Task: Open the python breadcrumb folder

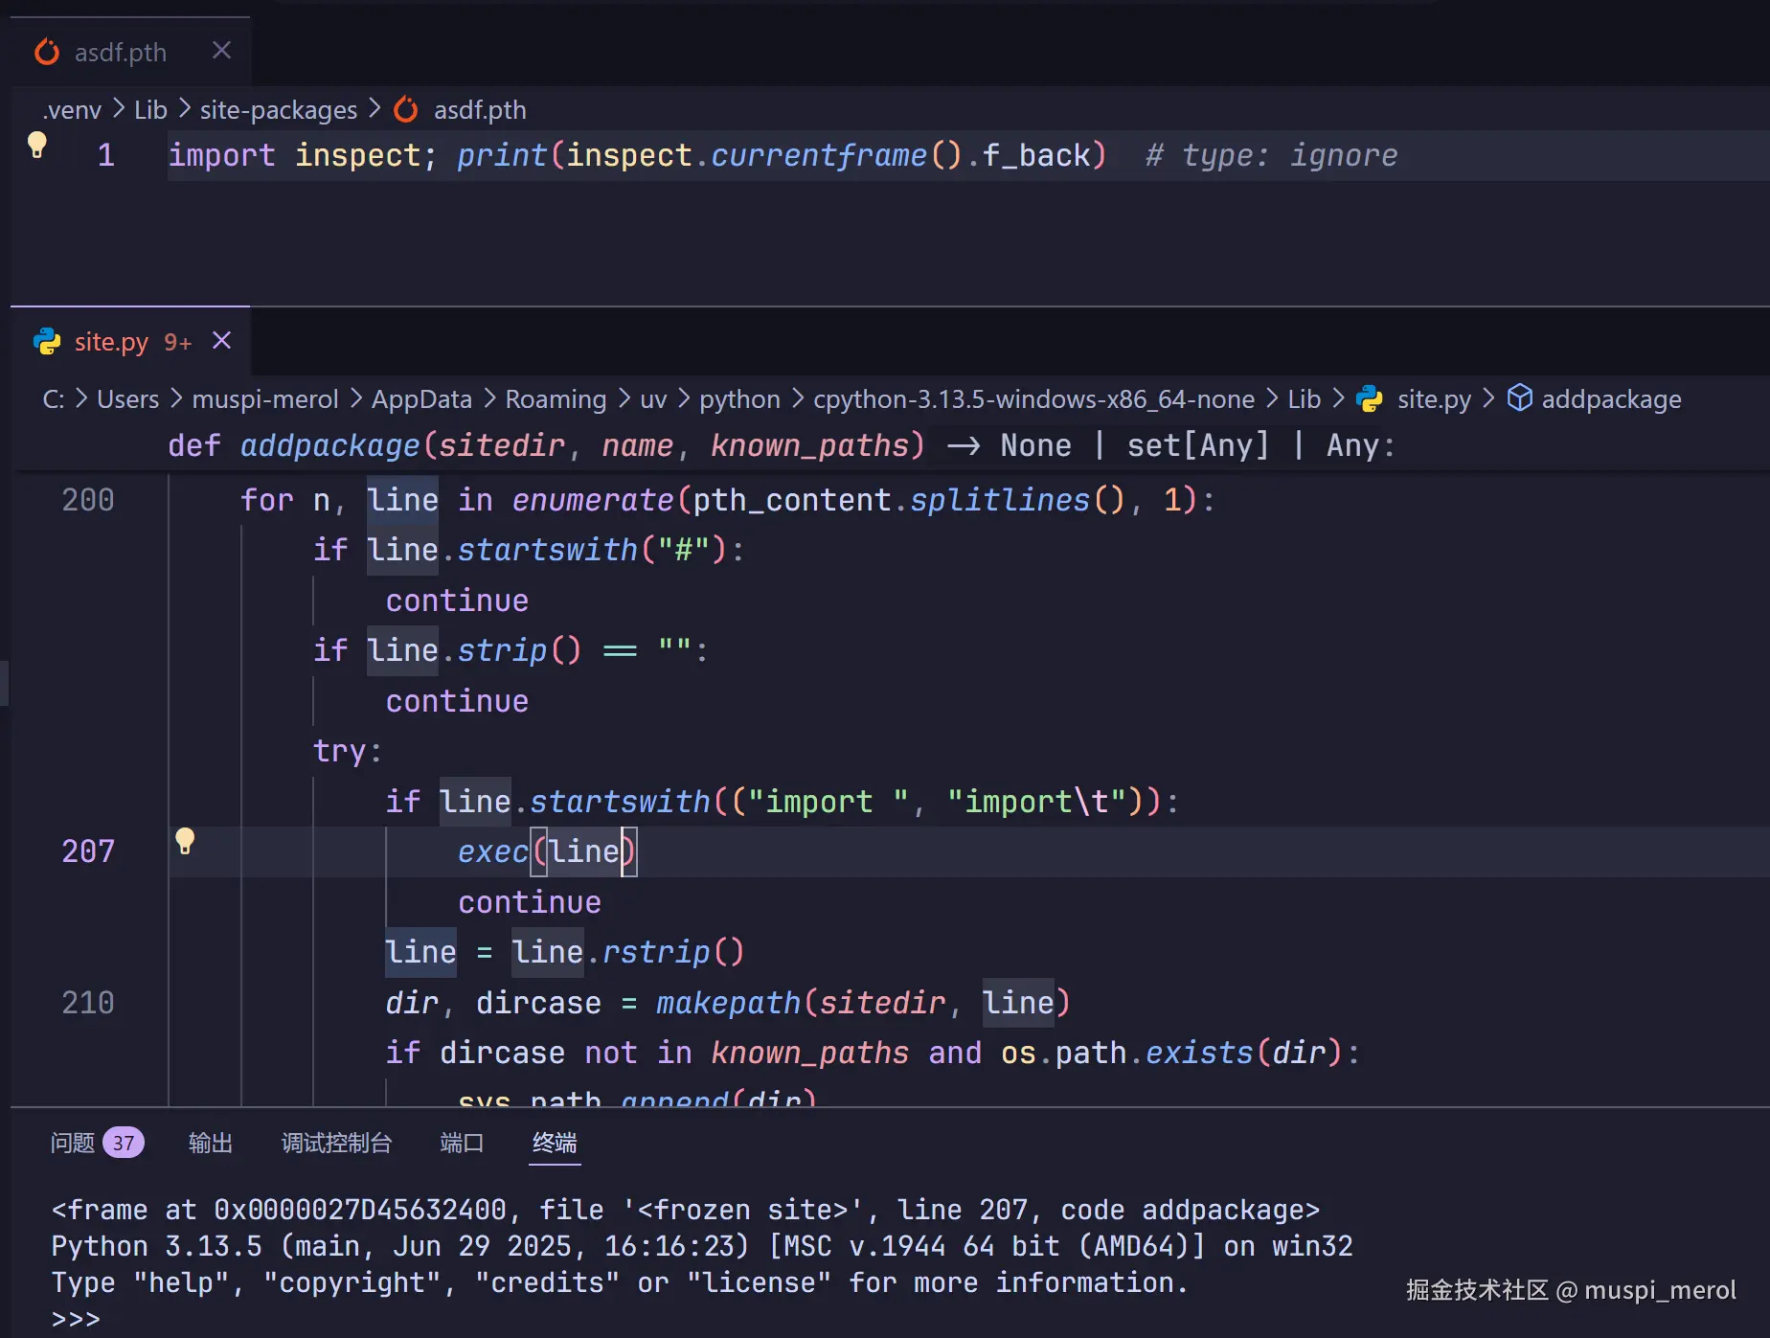Action: (739, 399)
